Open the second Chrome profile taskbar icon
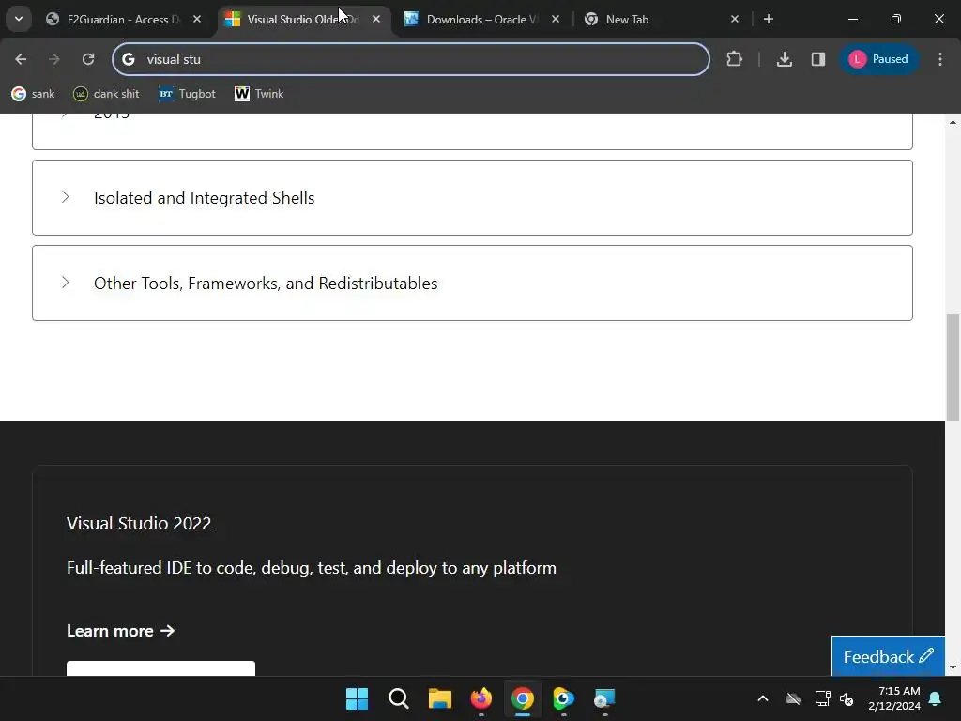This screenshot has height=721, width=961. [563, 698]
